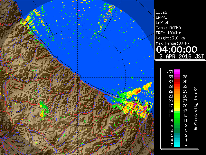206x155 pixels.
Task: Pick the magenta >38 dBZ legend color
Action: 177,72
